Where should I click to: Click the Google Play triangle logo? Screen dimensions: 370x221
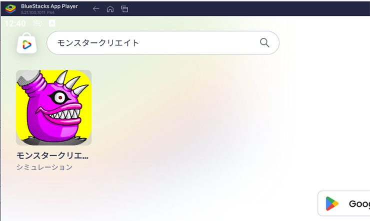(x=332, y=204)
